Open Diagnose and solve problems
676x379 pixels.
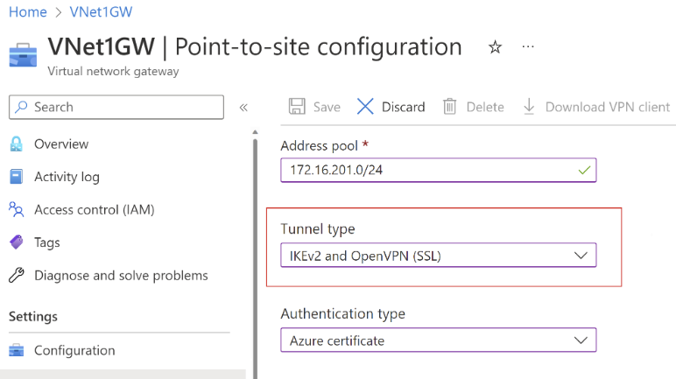point(121,275)
